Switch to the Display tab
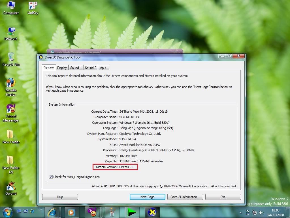The image size is (290, 218). pos(62,68)
